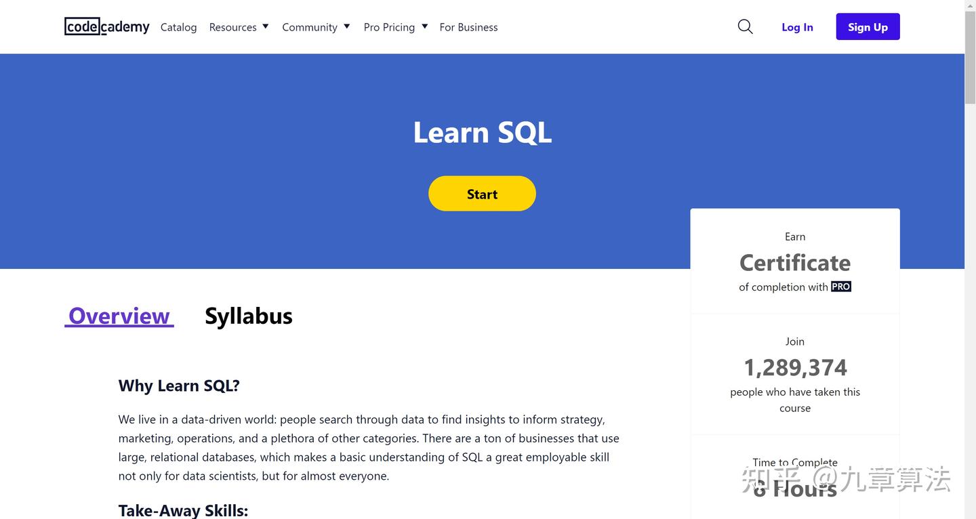Expand the Pro Pricing dropdown arrow
Image resolution: width=976 pixels, height=519 pixels.
pos(425,26)
